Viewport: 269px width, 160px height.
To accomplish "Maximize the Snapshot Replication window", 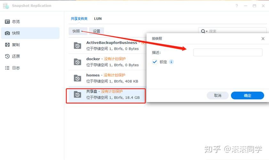I will pyautogui.click(x=254, y=6).
